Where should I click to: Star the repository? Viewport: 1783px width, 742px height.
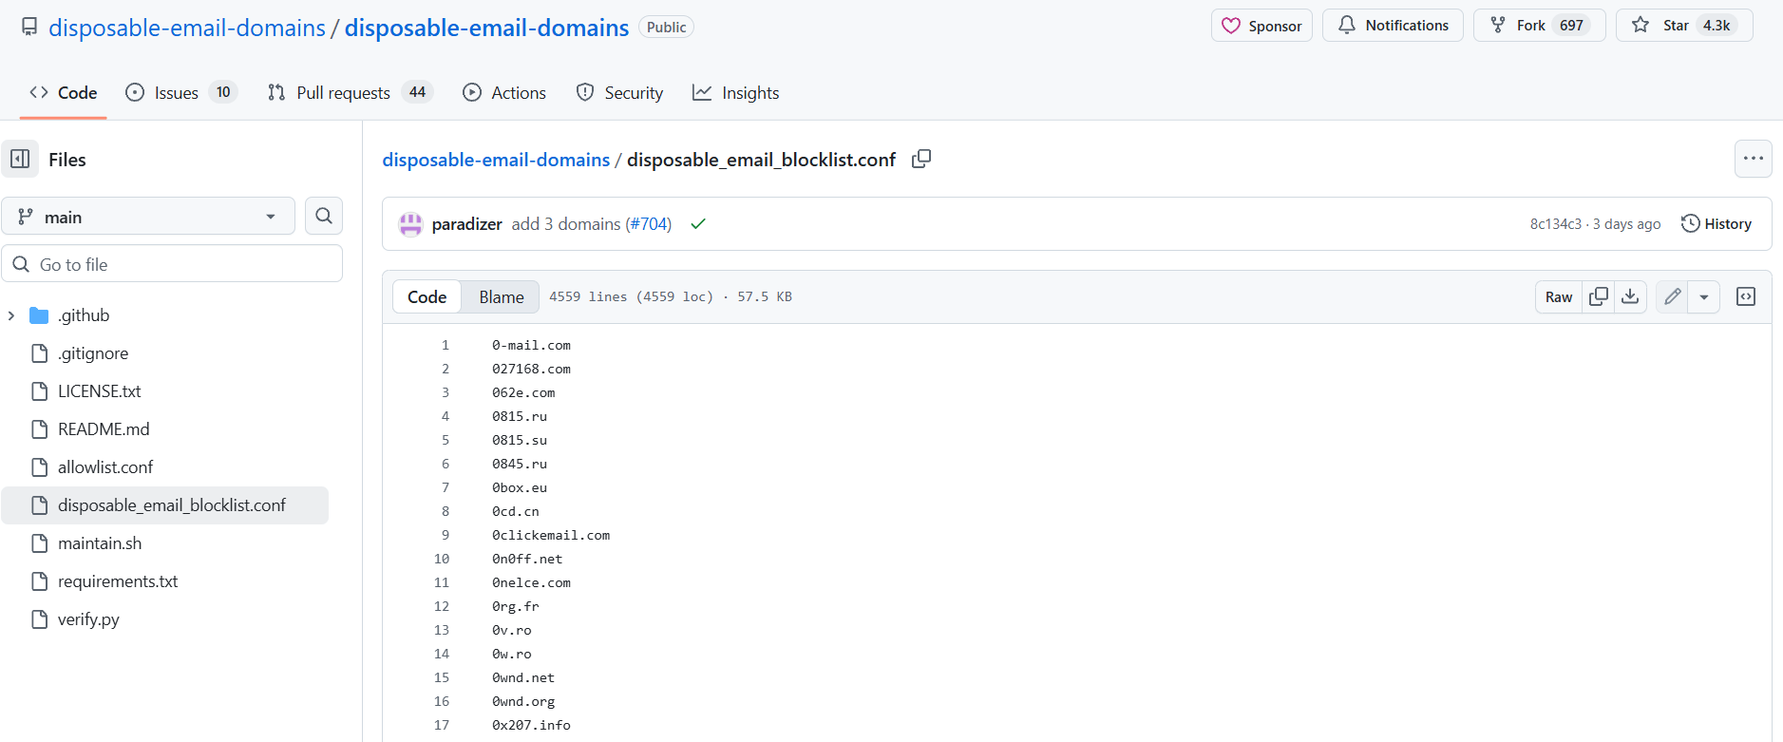[1684, 26]
